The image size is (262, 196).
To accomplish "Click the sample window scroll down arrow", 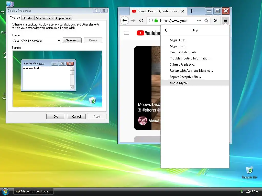I will tap(72, 87).
